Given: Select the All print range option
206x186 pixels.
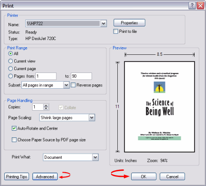Looking at the screenshot, I should [x=10, y=53].
